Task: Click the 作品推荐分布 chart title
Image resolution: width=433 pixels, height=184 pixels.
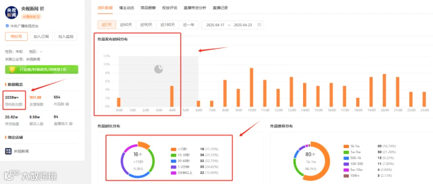Action: point(281,126)
